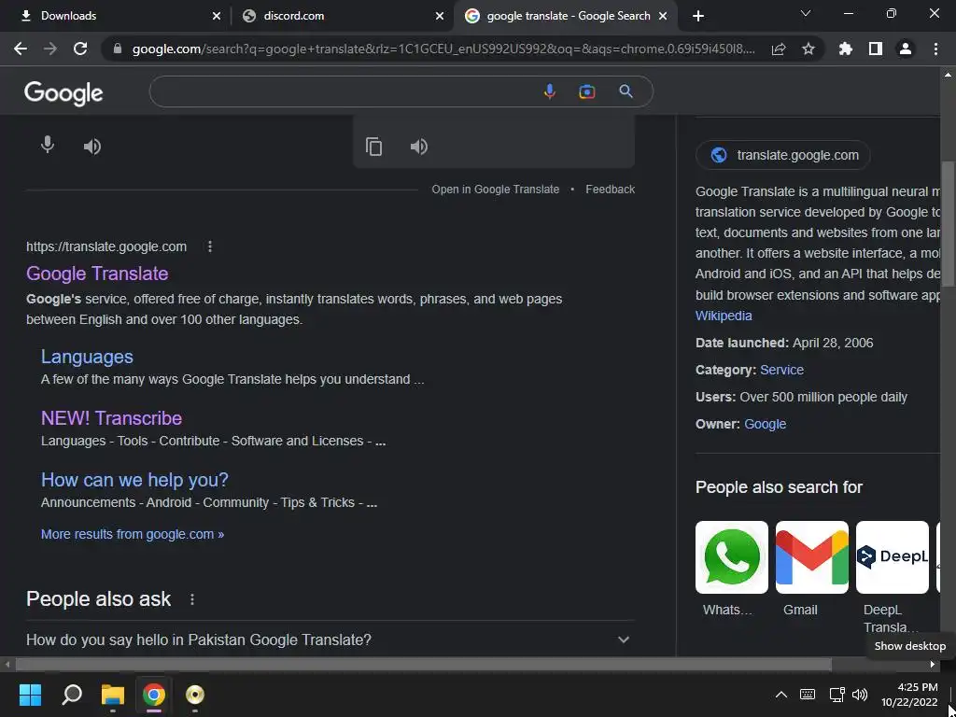
Task: Open the Languages sitelink
Action: point(87,357)
